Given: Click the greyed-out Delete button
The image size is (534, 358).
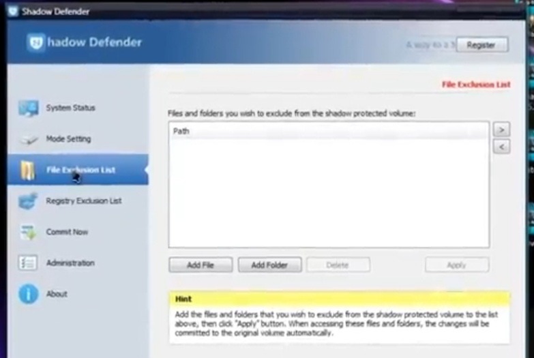Looking at the screenshot, I should coord(338,265).
